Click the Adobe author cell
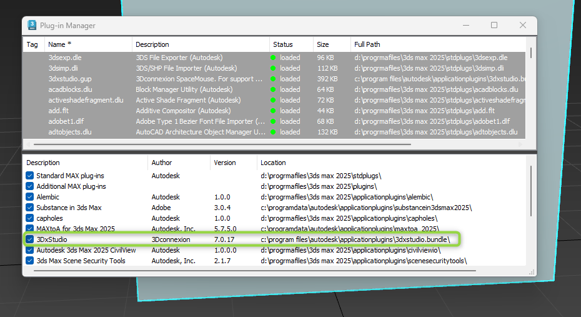This screenshot has height=317, width=581. (161, 208)
